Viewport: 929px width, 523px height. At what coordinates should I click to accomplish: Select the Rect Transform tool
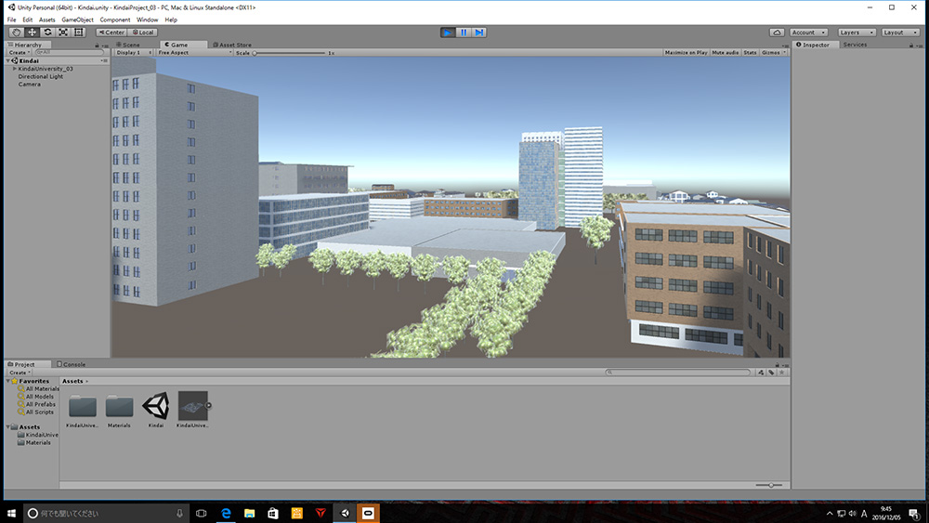tap(79, 33)
